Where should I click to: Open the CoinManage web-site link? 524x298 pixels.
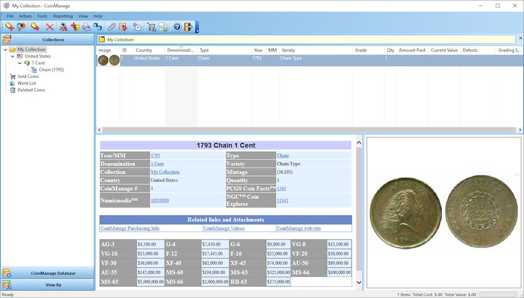point(299,228)
